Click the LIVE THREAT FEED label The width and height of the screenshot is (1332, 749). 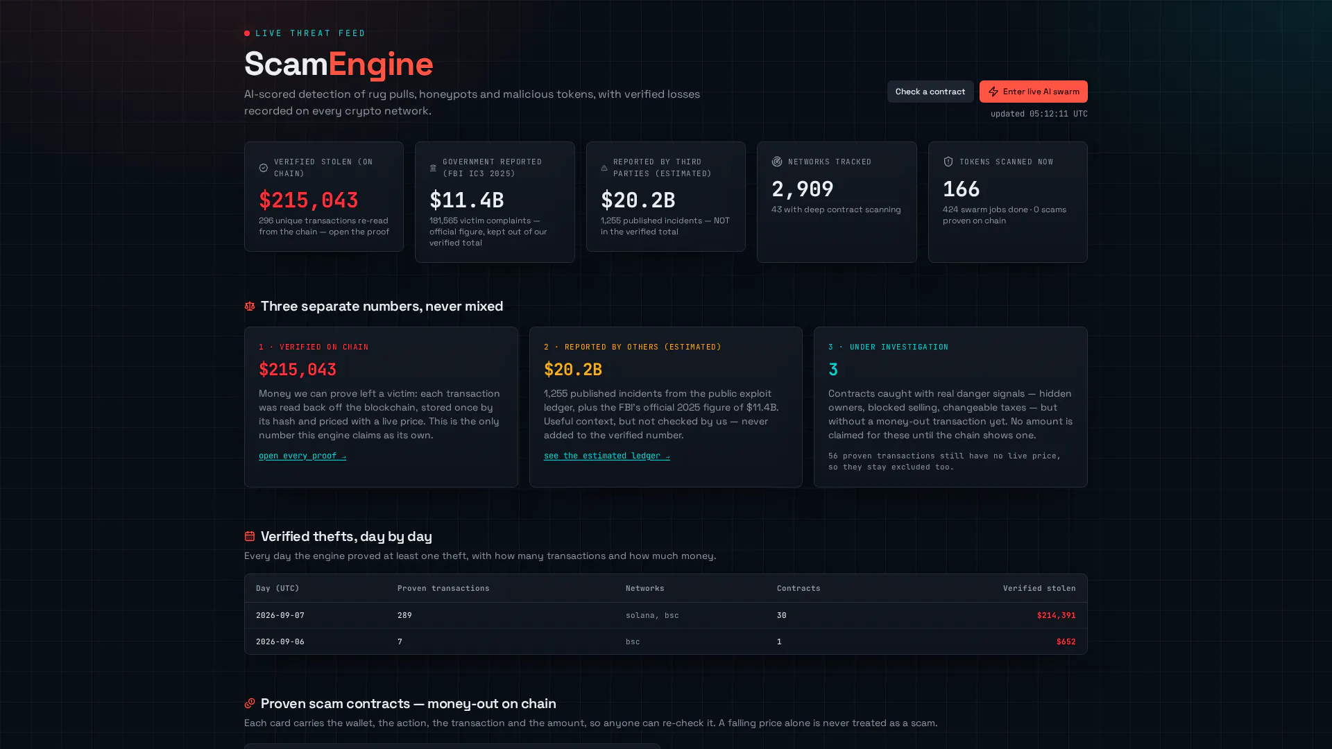(310, 33)
